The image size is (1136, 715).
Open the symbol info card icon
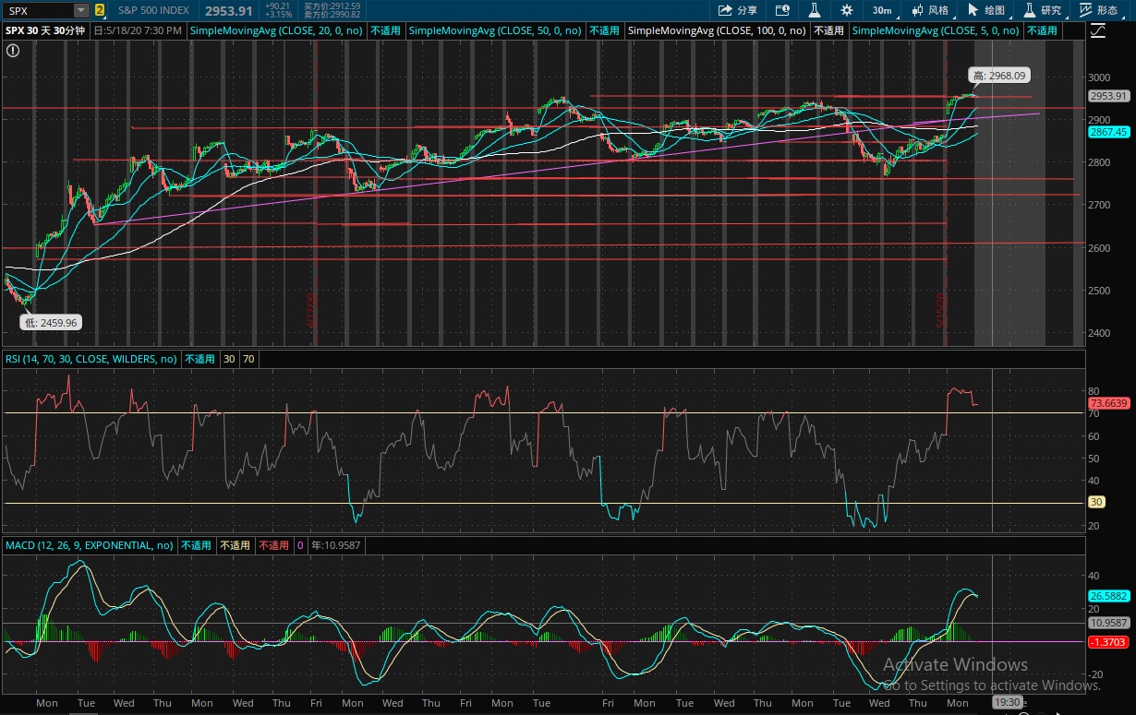click(782, 10)
